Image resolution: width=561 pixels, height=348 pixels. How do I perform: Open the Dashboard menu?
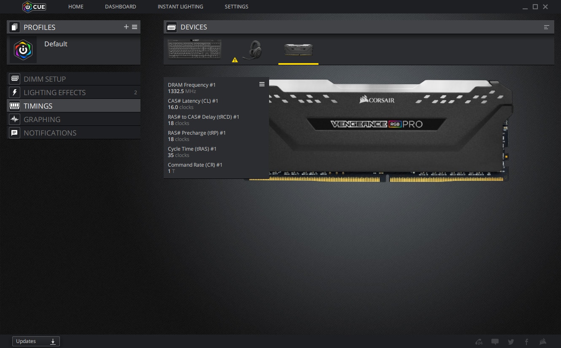pos(120,7)
